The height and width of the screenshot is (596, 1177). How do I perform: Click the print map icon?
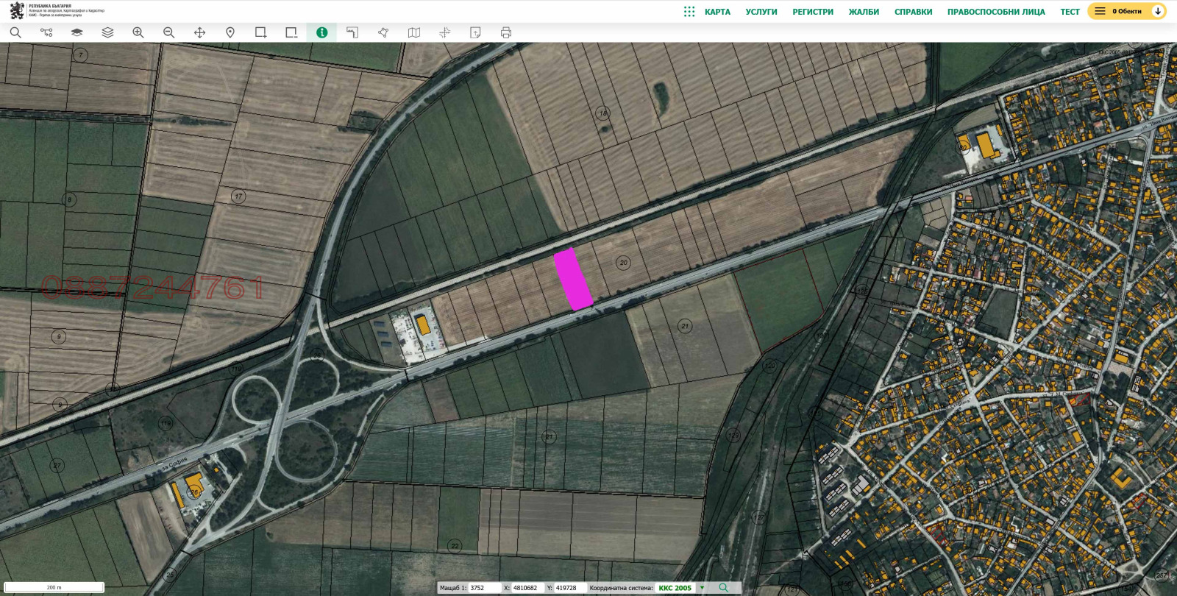(x=506, y=32)
